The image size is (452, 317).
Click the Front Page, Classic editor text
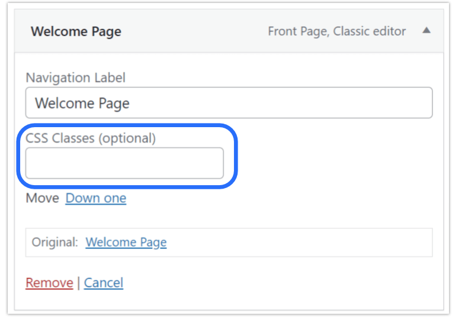pos(336,31)
